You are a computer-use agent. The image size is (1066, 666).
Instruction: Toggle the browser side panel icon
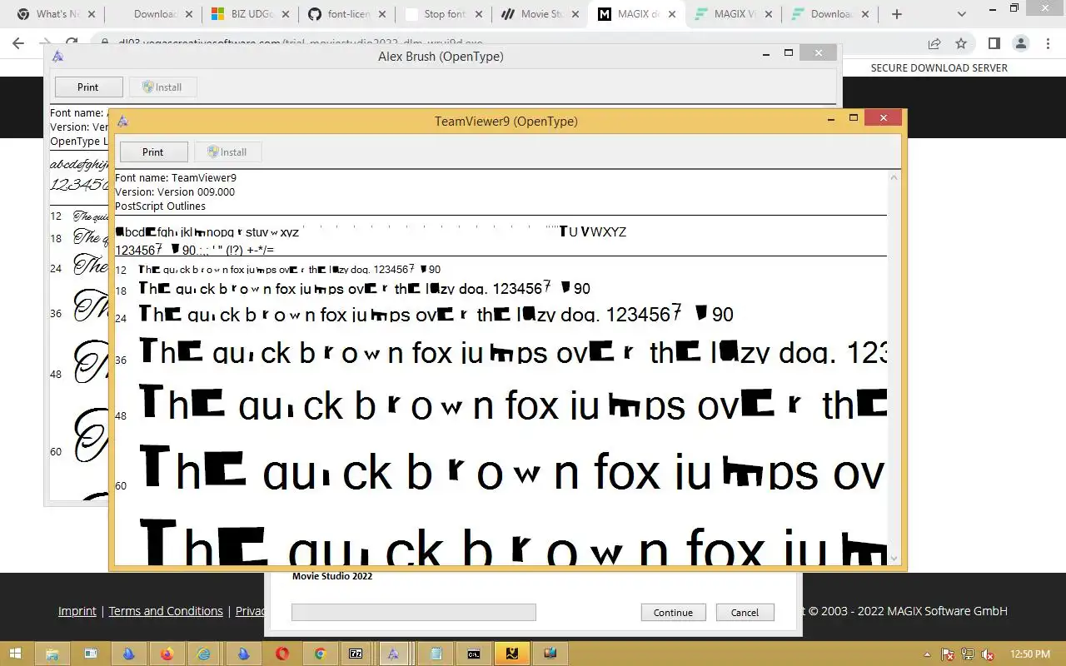pos(994,43)
